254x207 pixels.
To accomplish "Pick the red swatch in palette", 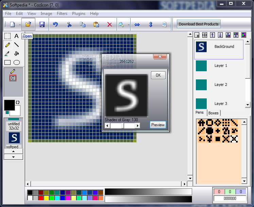I will pos(41,198).
